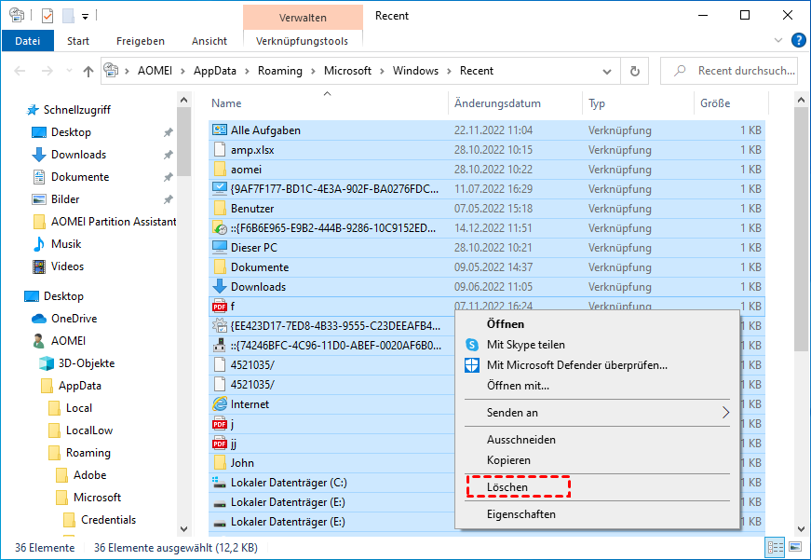The height and width of the screenshot is (560, 811).
Task: Click the file list vertical scrollbar thumb
Action: (x=801, y=230)
